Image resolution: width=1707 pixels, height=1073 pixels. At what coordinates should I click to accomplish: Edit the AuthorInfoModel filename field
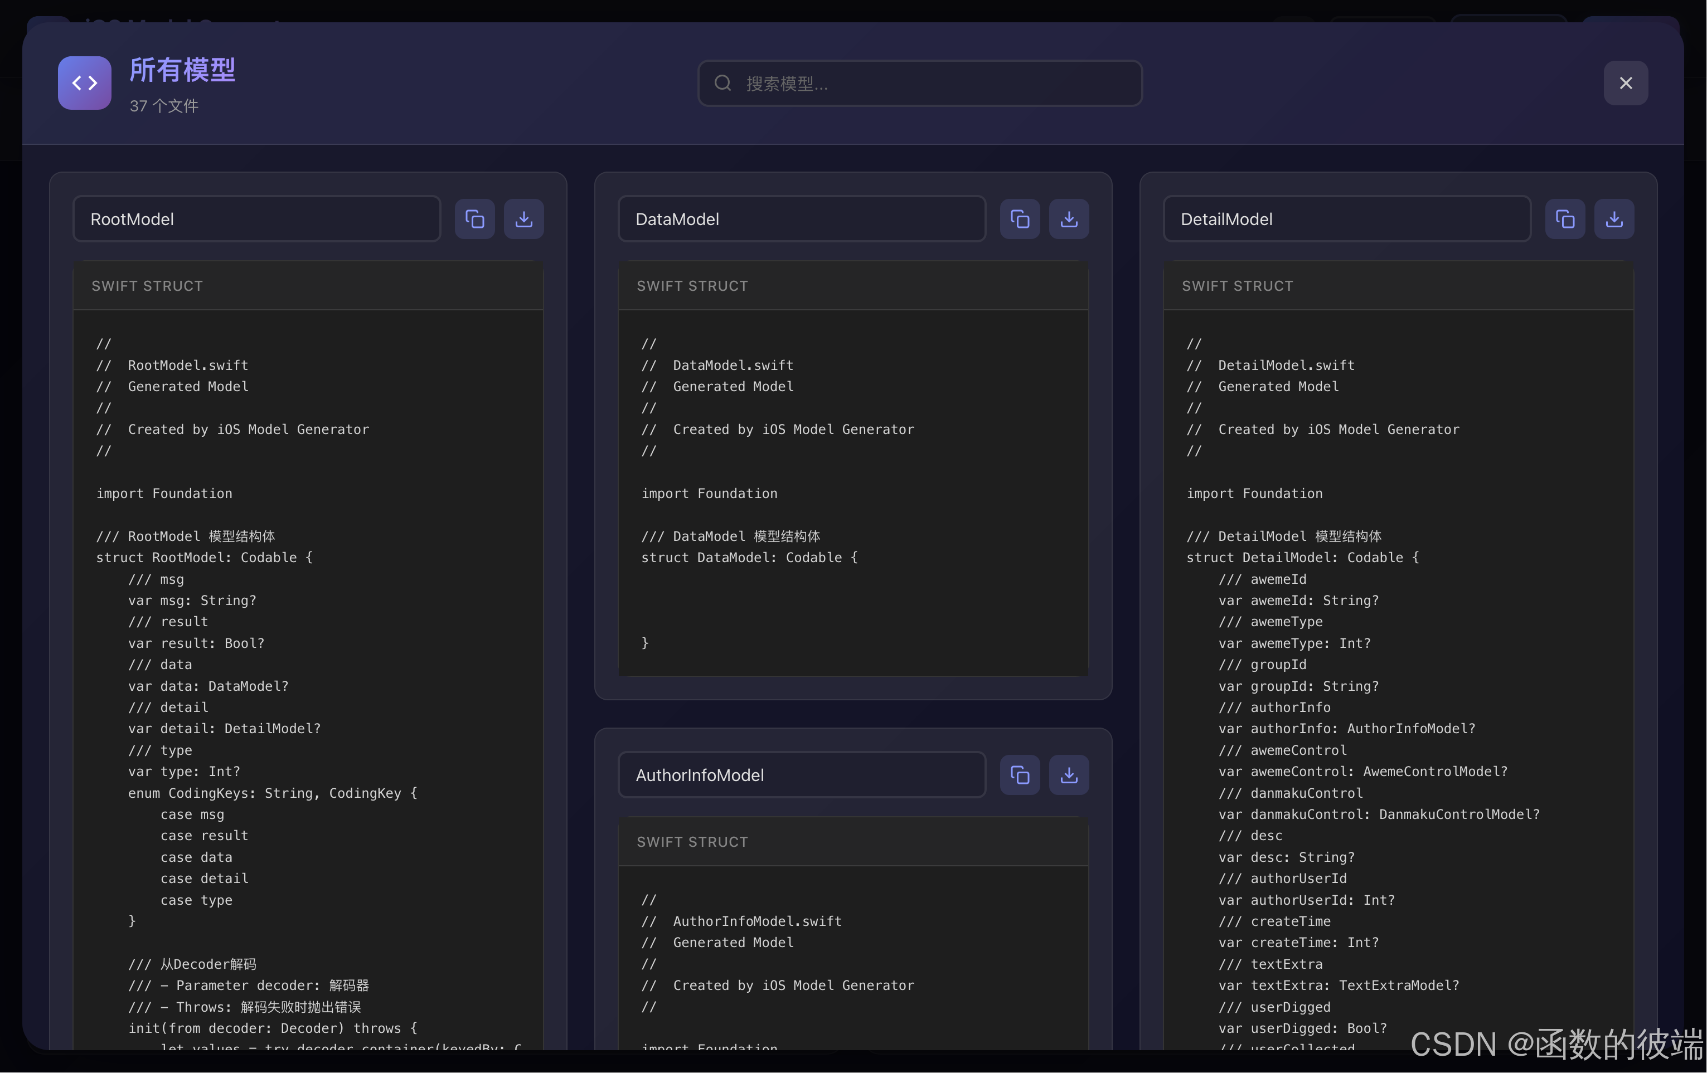pos(801,775)
